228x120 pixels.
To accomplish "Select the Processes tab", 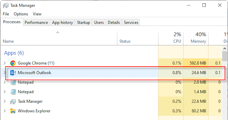I will coord(12,22).
